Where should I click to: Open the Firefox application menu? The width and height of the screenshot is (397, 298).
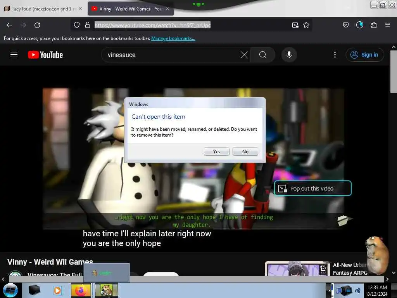(x=388, y=25)
